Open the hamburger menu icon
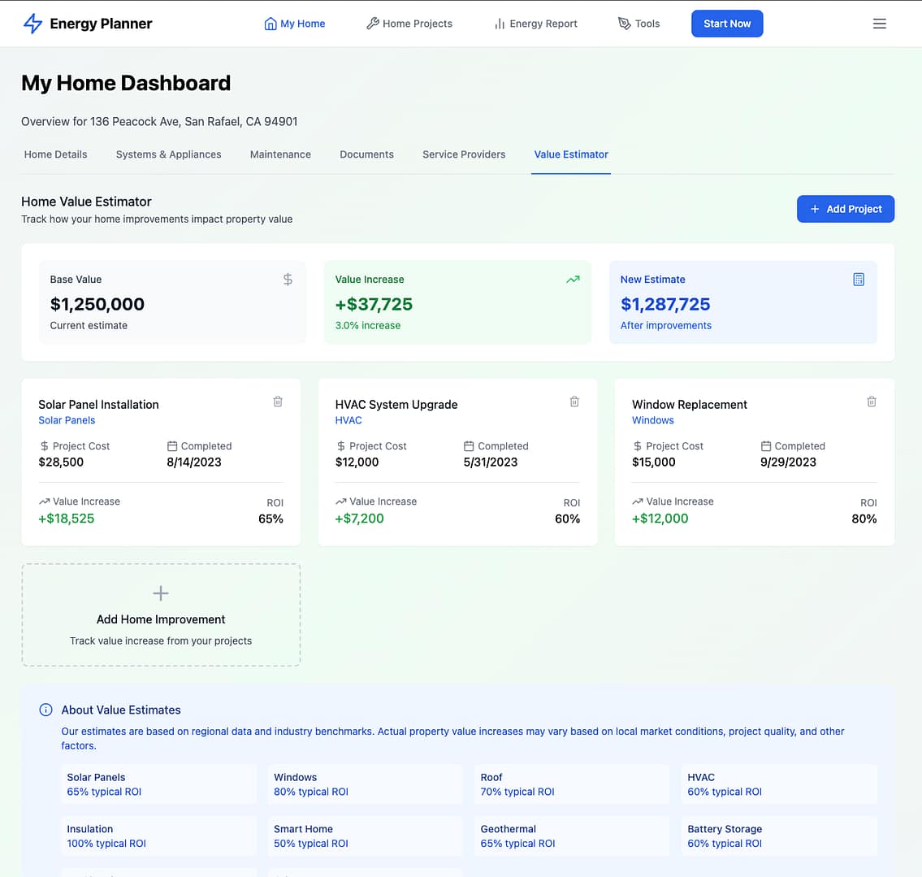Screen dimensions: 922x877 pyautogui.click(x=879, y=24)
